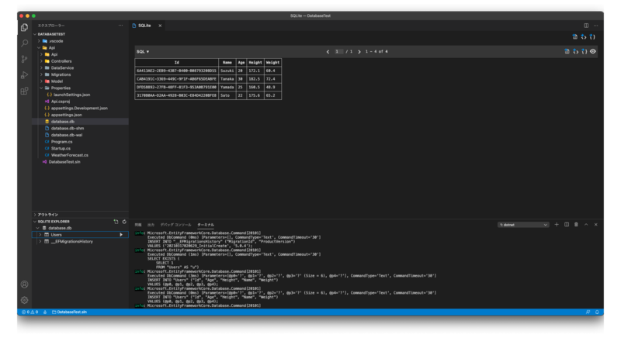The height and width of the screenshot is (338, 621).
Task: Collapse the DATABASETEST root folder
Action: 35,34
